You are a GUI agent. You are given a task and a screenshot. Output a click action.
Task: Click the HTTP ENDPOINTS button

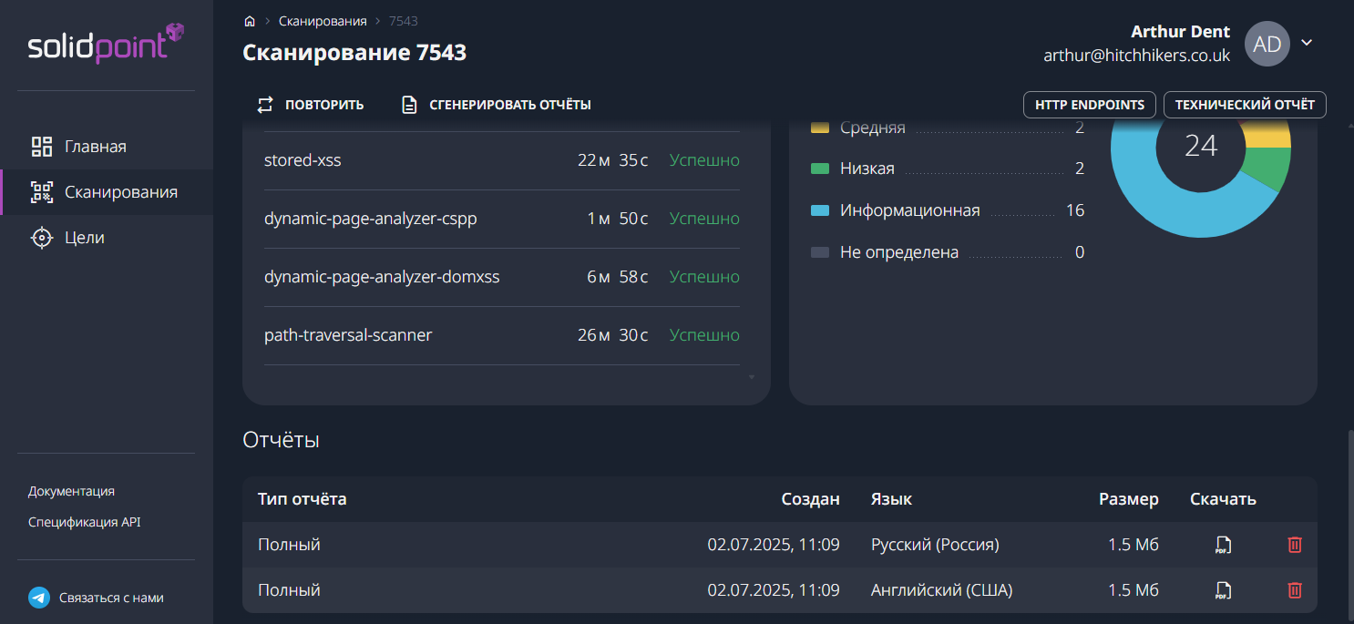click(1089, 104)
